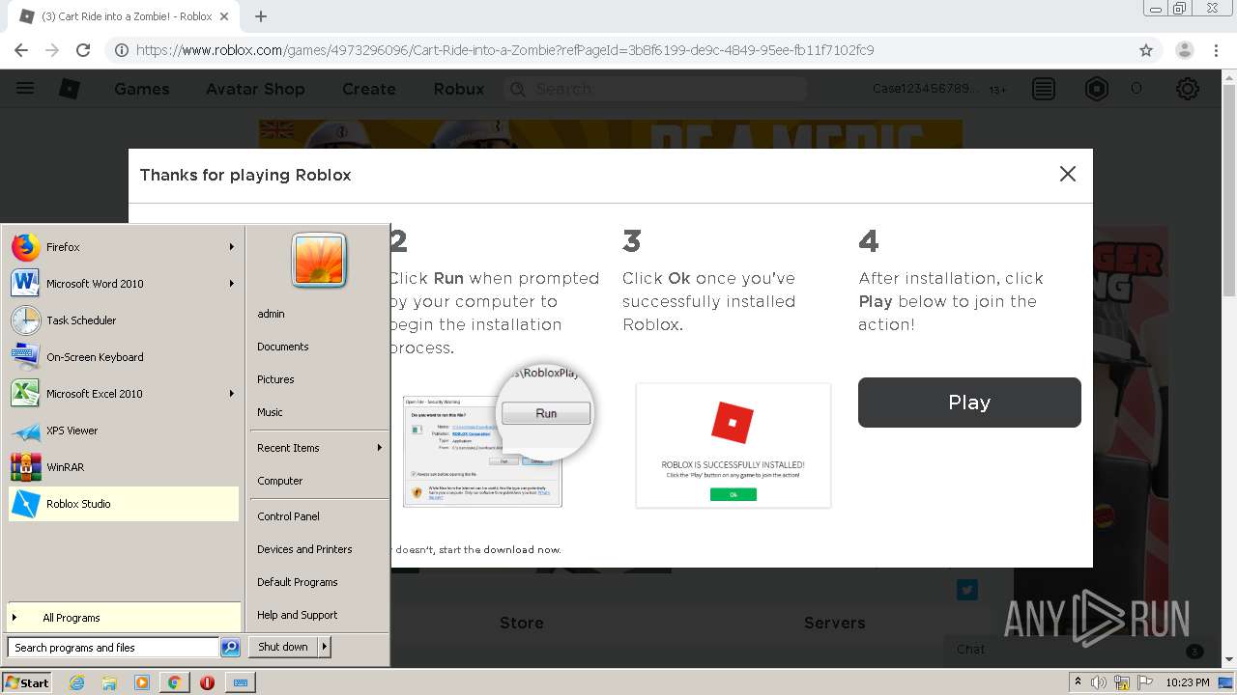Open the Avatar Shop section

pyautogui.click(x=255, y=89)
